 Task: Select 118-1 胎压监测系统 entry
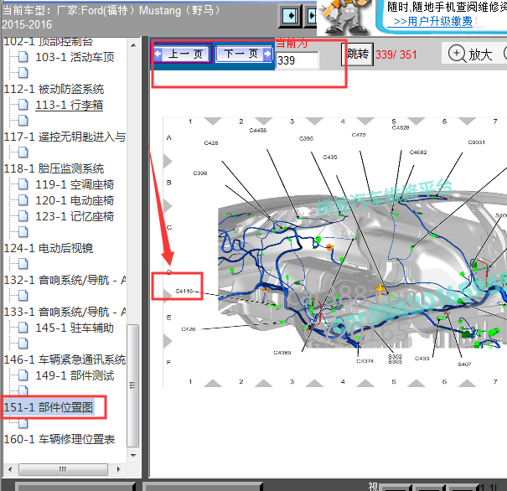click(x=54, y=168)
